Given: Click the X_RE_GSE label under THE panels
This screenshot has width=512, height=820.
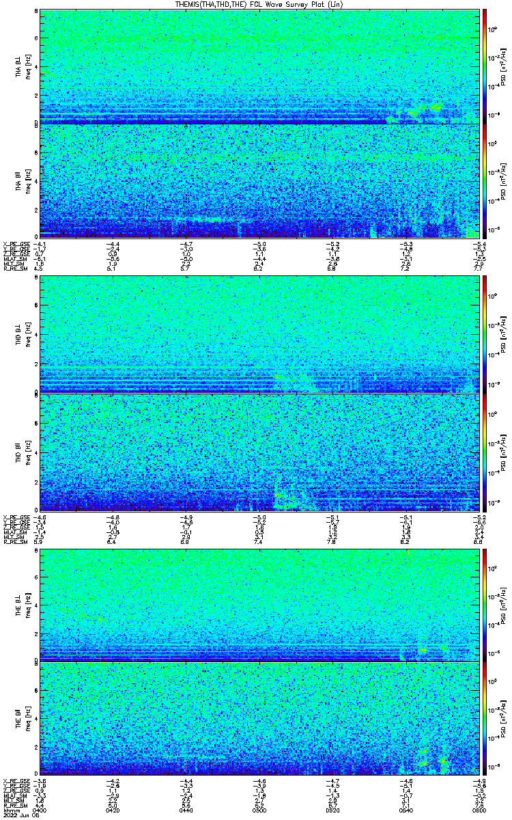Looking at the screenshot, I should tap(16, 780).
